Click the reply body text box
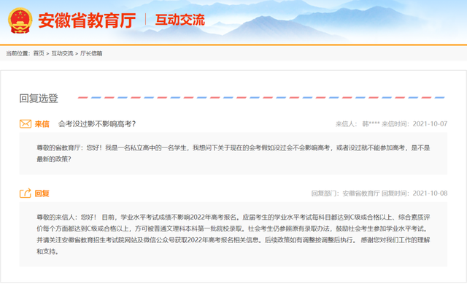467x284 pixels. click(x=233, y=234)
